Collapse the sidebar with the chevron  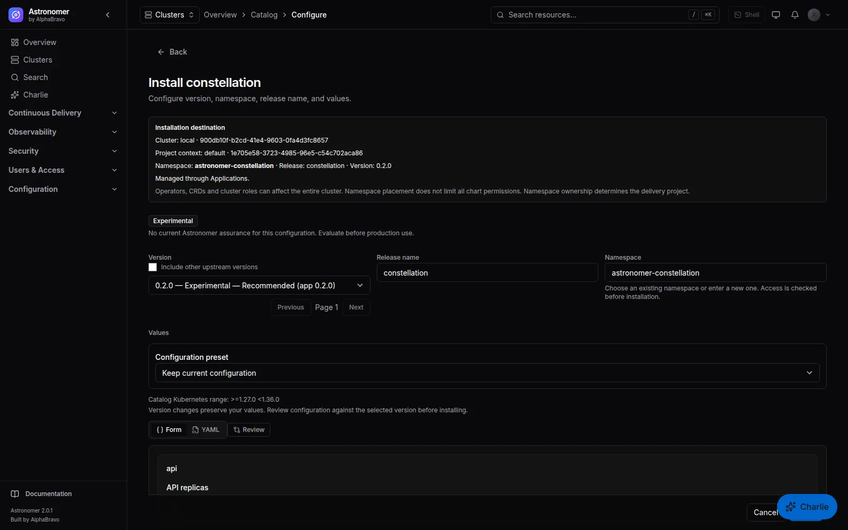pos(108,15)
